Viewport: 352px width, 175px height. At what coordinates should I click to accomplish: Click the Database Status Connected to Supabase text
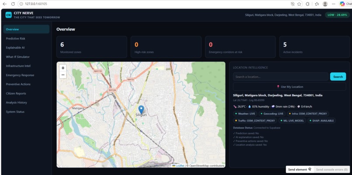[257, 128]
